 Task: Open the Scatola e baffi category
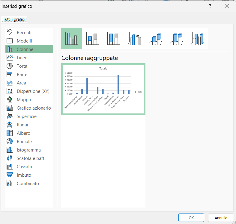tap(31, 158)
